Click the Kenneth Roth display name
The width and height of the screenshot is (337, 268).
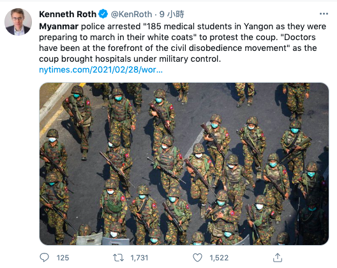[68, 14]
